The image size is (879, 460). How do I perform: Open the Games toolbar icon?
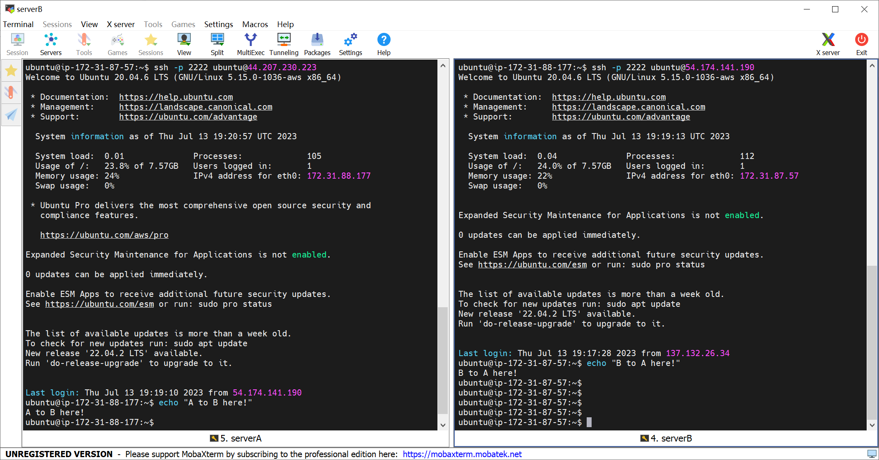click(x=118, y=44)
